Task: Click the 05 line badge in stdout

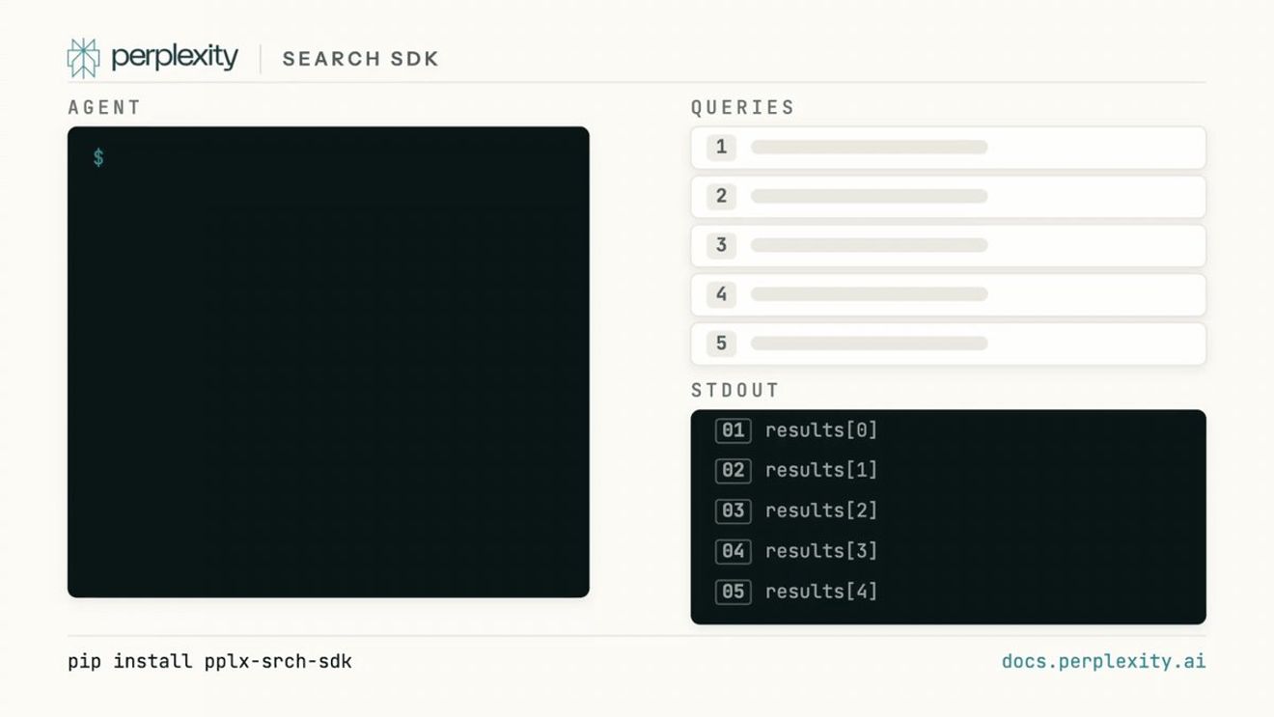Action: pyautogui.click(x=734, y=592)
